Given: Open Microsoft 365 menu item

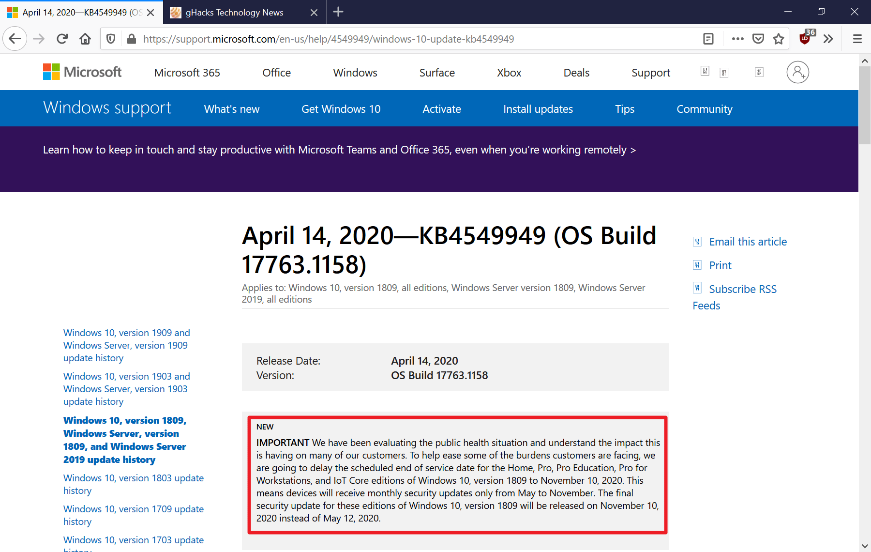Looking at the screenshot, I should click(187, 73).
